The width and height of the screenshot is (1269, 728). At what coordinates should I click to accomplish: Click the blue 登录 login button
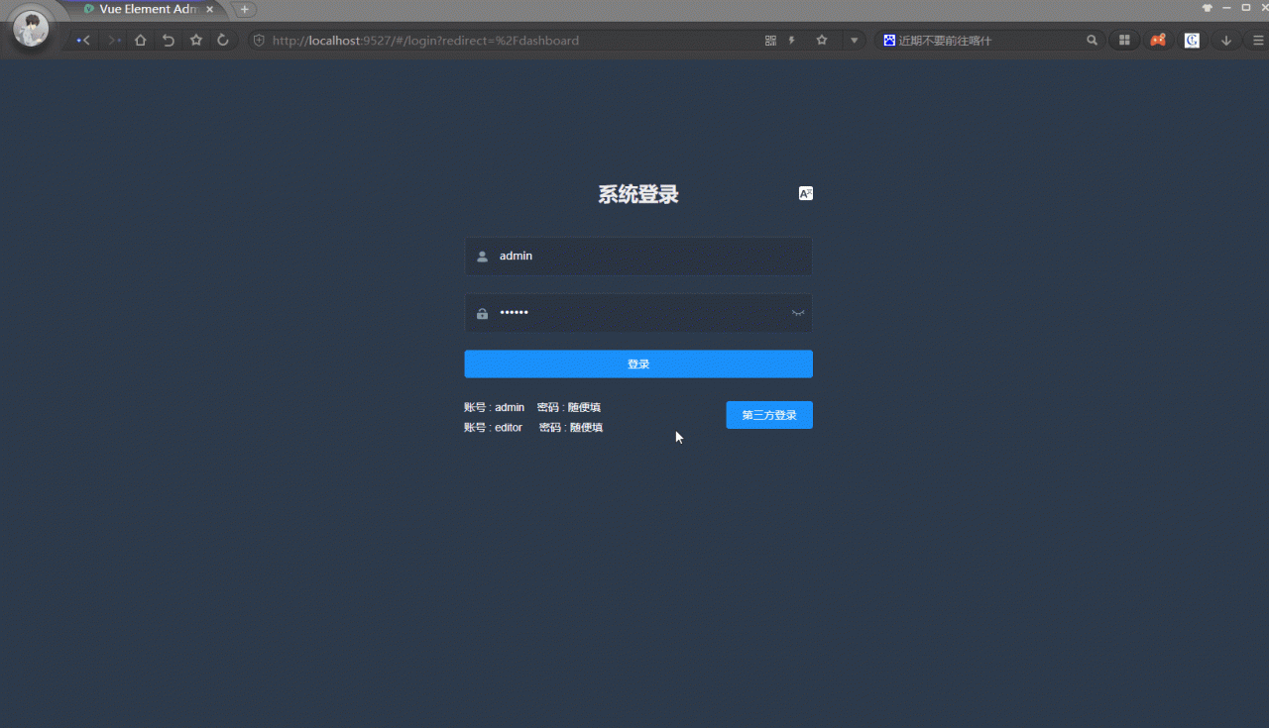click(638, 364)
